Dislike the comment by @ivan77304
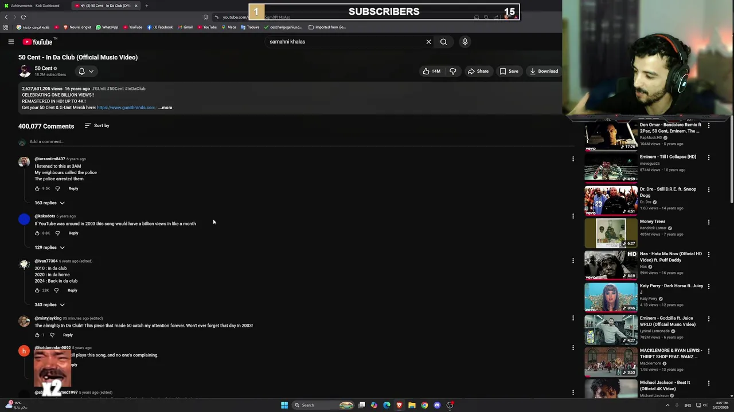 click(56, 291)
